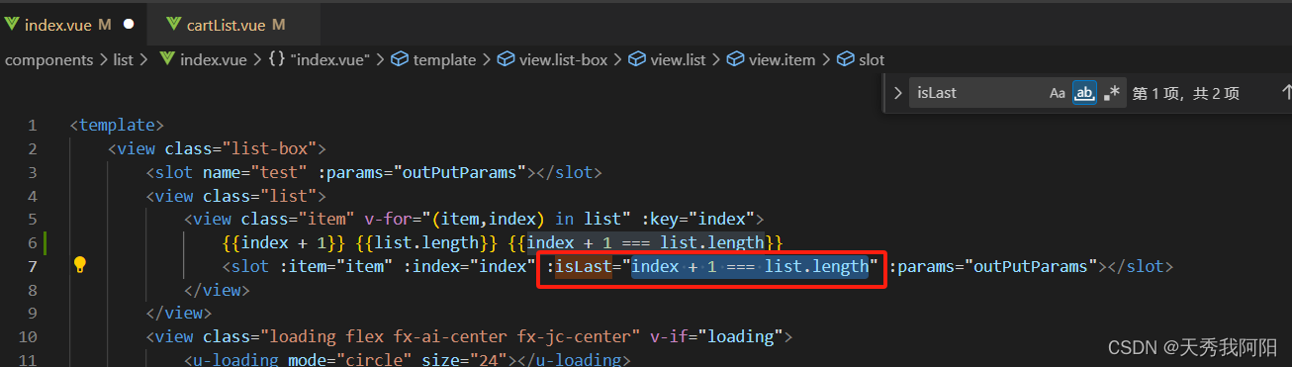
Task: Click the cube icon beside view.list breadcrumb
Action: 636,59
